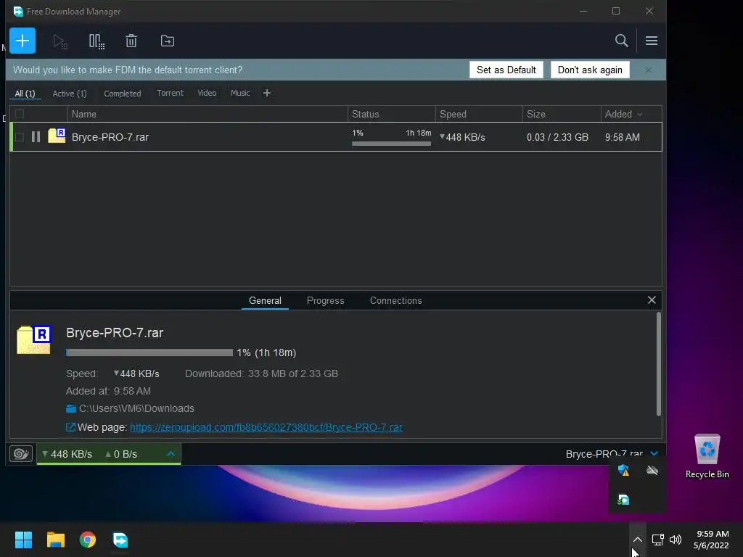The width and height of the screenshot is (743, 557).
Task: Pause selected downloads from toolbar
Action: (x=97, y=41)
